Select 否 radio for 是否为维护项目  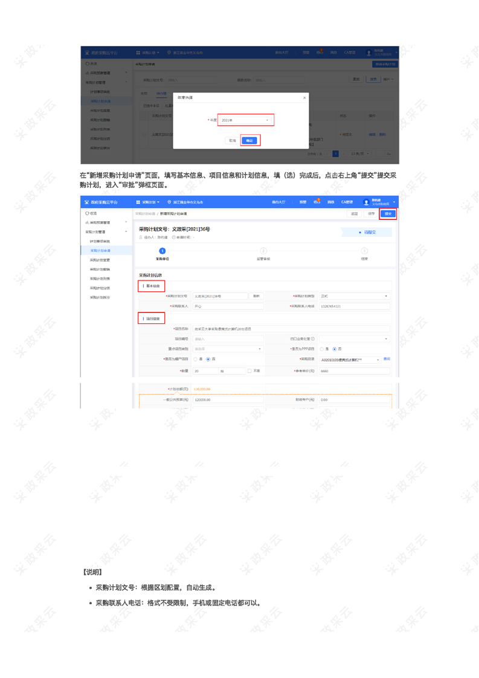(x=208, y=359)
